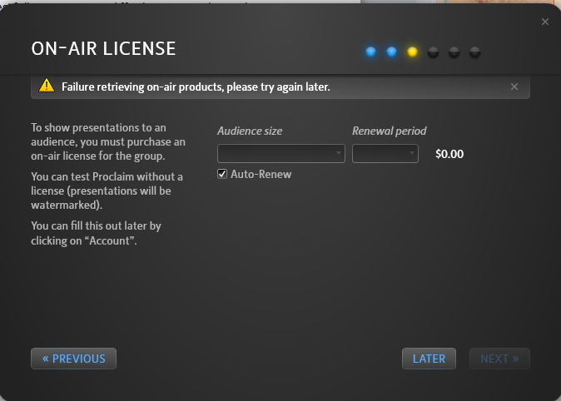This screenshot has width=561, height=401.
Task: Close the On-Air License dialog
Action: (x=545, y=22)
